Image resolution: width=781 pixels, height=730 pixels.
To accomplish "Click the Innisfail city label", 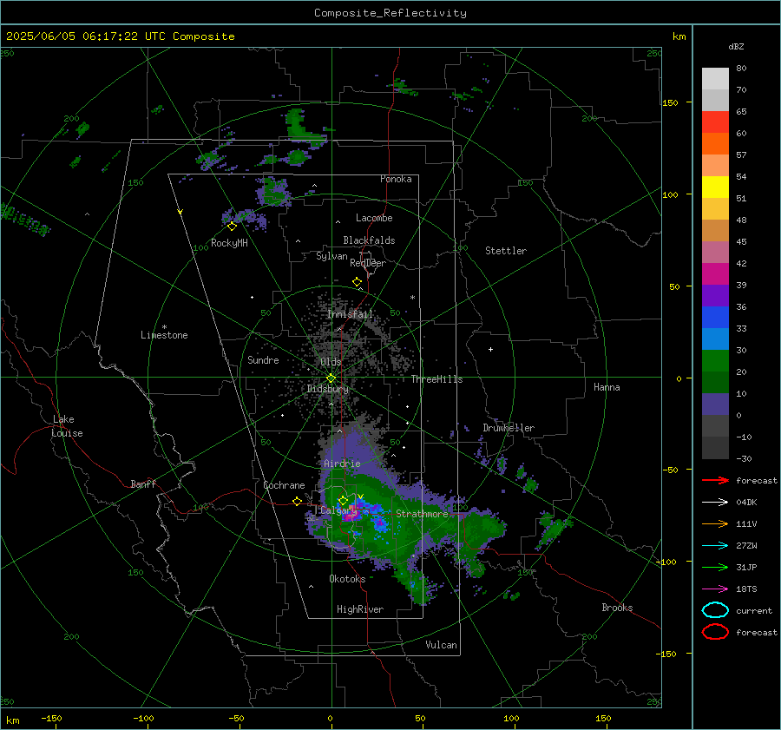I will (350, 314).
